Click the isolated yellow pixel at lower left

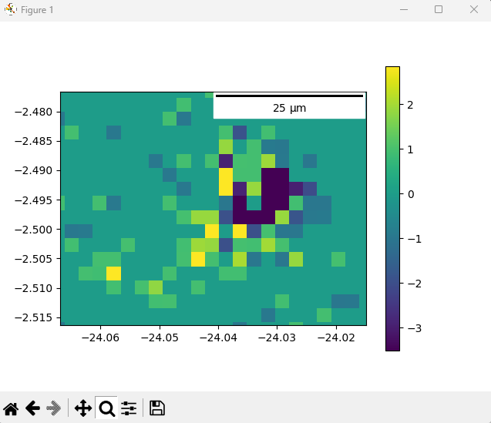113,273
